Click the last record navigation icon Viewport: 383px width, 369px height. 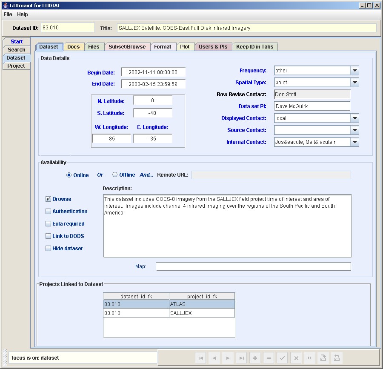click(x=242, y=358)
